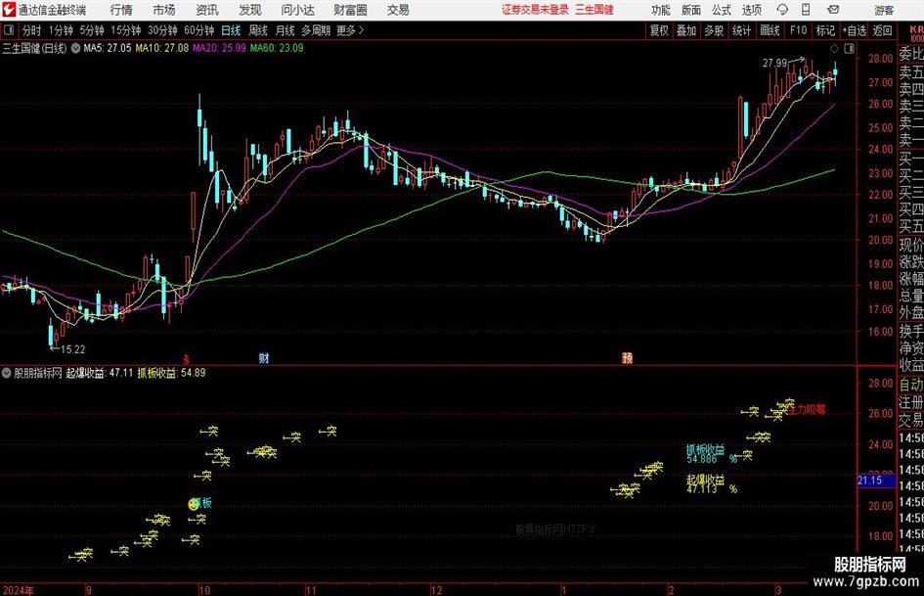The image size is (924, 596).
Task: Click the smiley 抓板 signal icon
Action: click(194, 505)
